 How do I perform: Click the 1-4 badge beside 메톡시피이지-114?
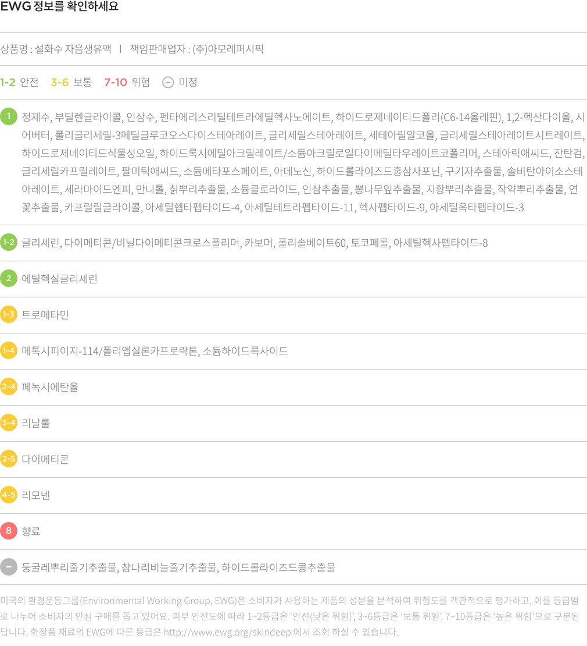tap(9, 350)
